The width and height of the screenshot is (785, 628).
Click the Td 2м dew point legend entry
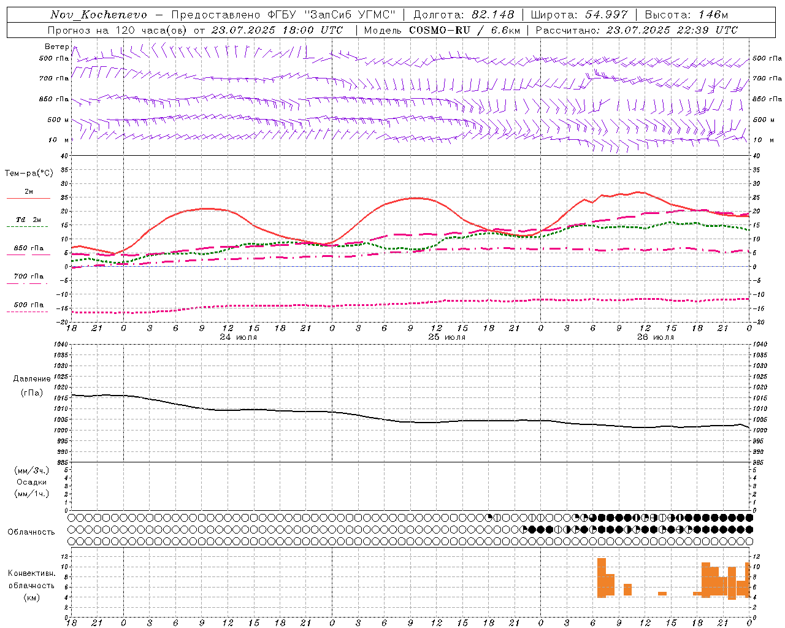pyautogui.click(x=29, y=220)
